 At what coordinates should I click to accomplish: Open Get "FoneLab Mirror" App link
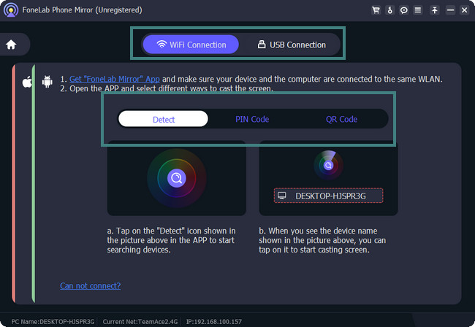coord(115,79)
